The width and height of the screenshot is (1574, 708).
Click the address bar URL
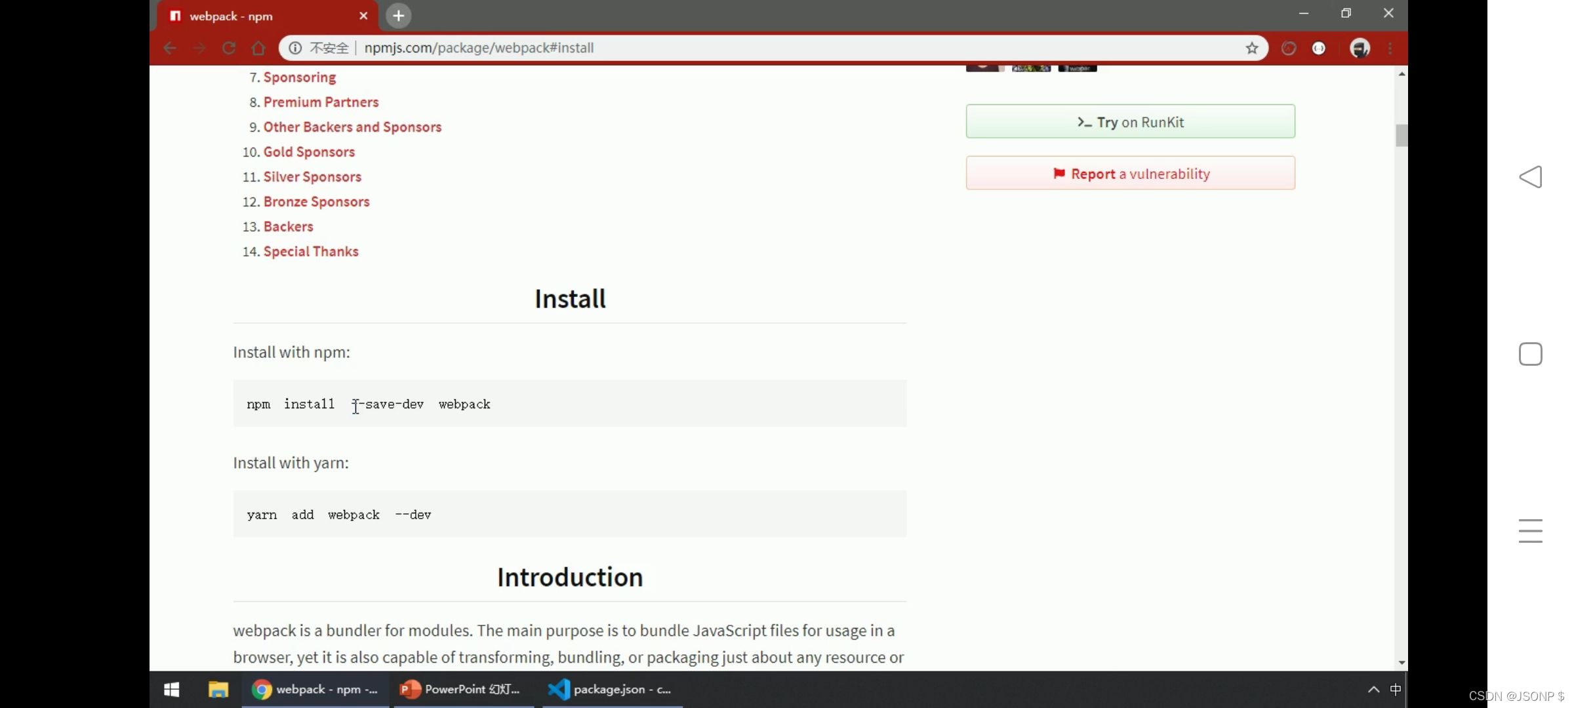tap(479, 48)
